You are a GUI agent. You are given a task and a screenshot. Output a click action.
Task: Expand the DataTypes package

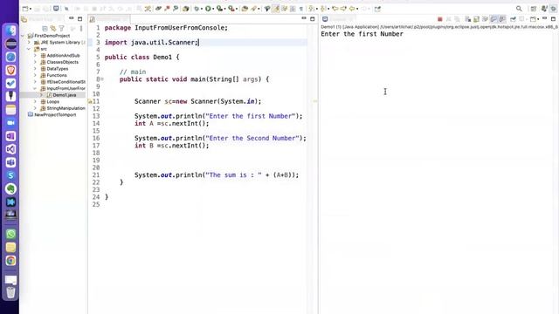(35, 69)
